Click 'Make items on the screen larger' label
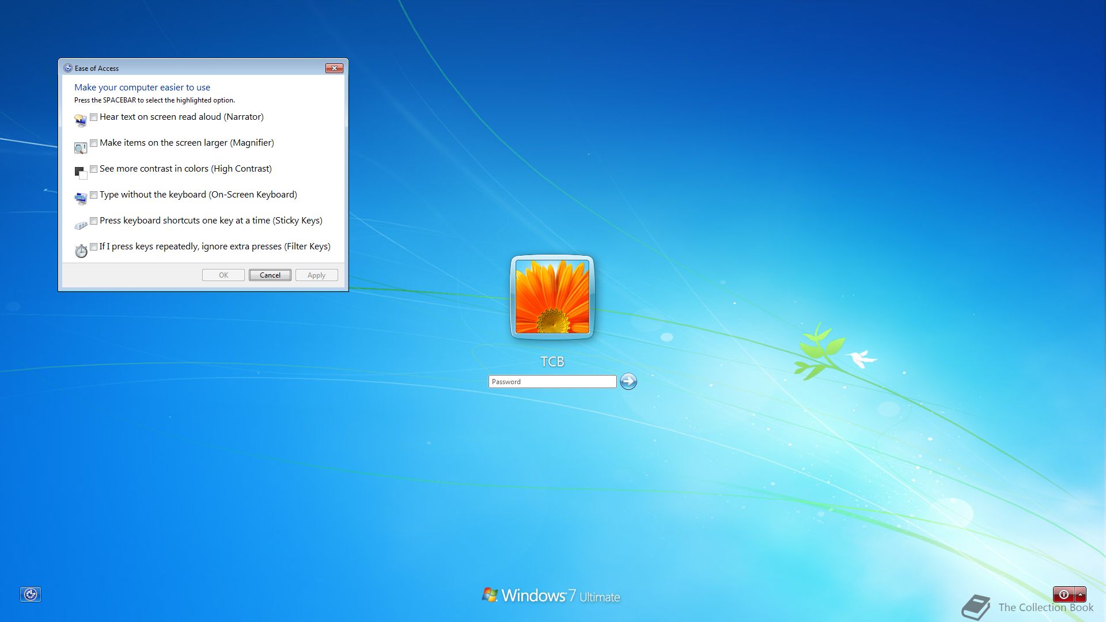This screenshot has width=1106, height=622. point(164,143)
